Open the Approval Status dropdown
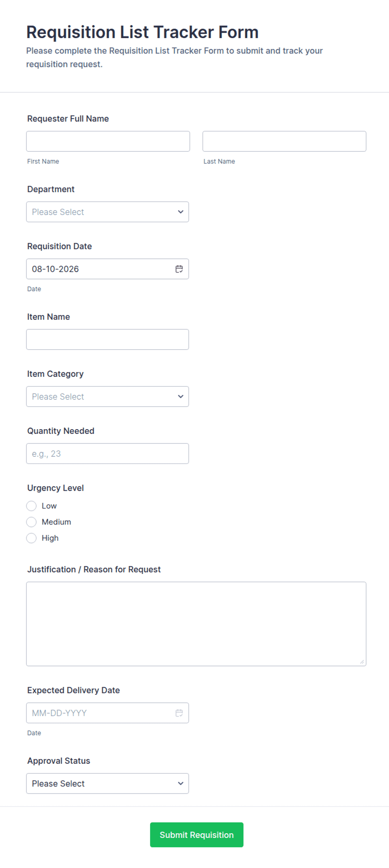 [x=107, y=784]
